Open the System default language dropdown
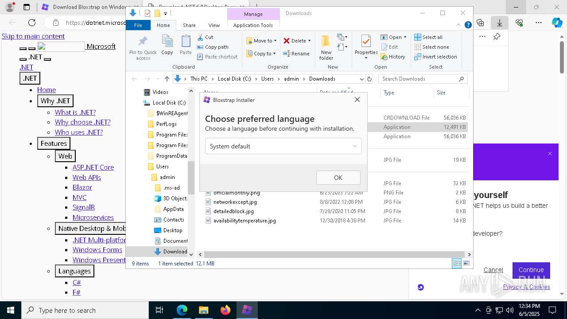 (x=283, y=146)
